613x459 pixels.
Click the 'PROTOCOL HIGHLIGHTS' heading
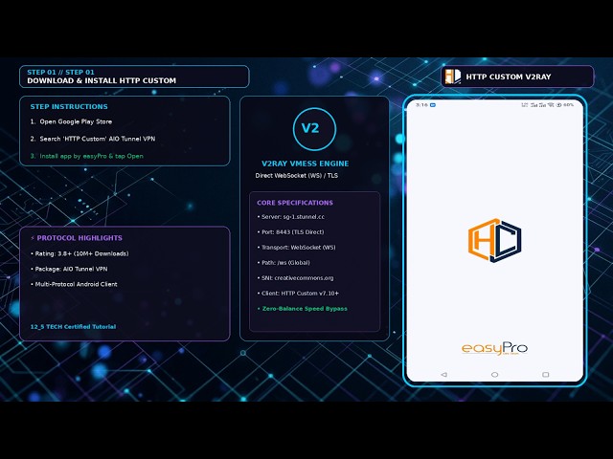[79, 238]
